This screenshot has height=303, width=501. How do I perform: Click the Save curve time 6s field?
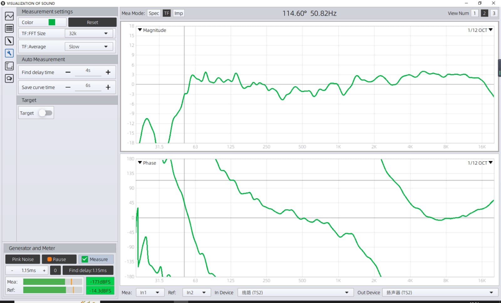[x=88, y=86]
